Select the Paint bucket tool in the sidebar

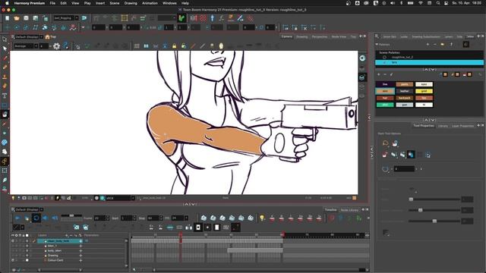click(x=5, y=115)
